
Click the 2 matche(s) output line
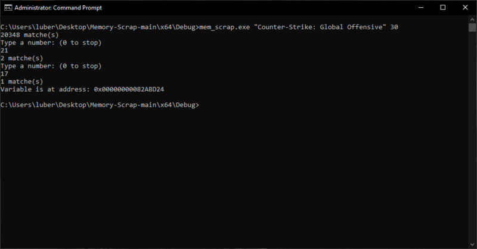coord(21,58)
